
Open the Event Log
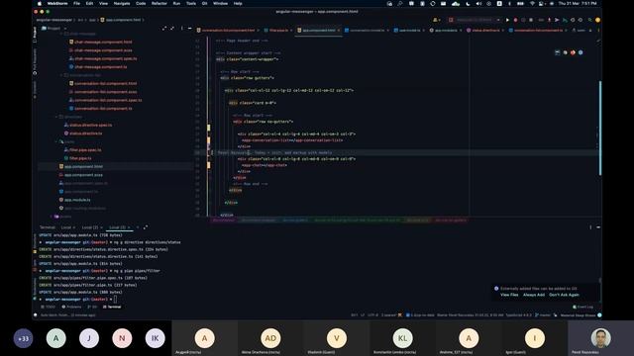(582, 307)
